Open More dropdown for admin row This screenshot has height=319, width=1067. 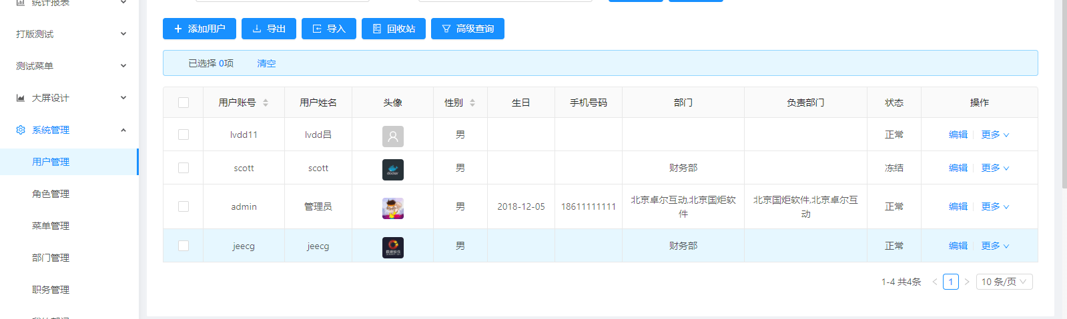[994, 206]
